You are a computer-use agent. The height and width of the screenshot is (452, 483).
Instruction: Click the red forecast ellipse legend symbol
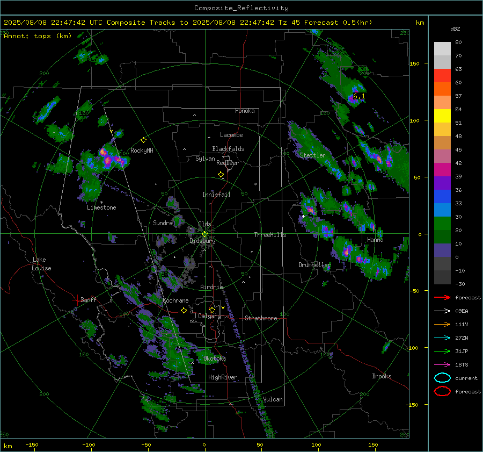point(442,391)
